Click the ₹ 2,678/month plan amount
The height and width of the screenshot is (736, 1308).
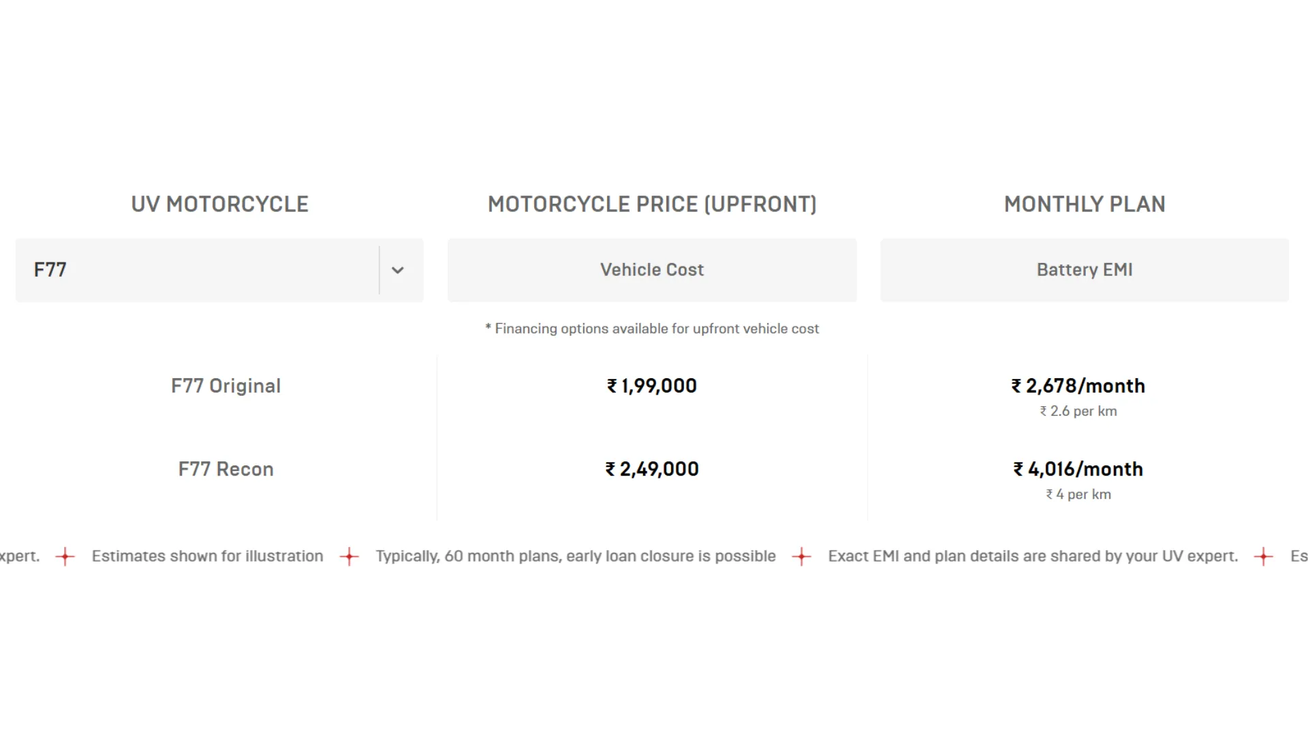click(1078, 386)
